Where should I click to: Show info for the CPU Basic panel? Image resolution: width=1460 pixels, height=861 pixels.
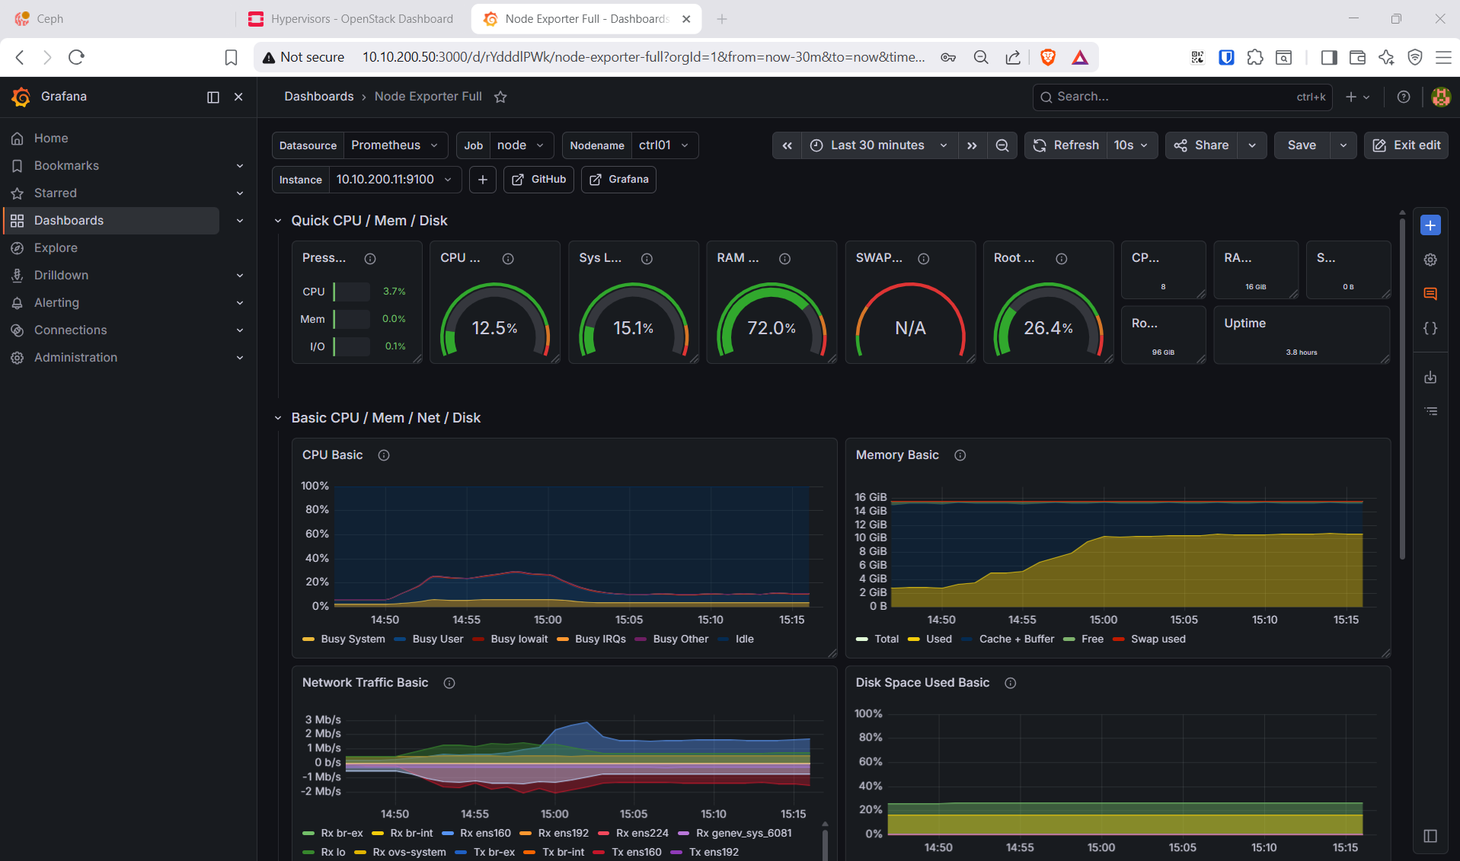coord(384,455)
